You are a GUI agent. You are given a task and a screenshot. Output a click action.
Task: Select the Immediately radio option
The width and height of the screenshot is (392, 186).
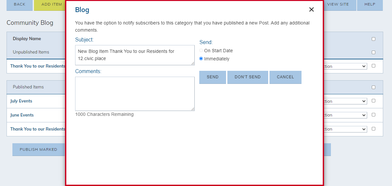coord(201,59)
